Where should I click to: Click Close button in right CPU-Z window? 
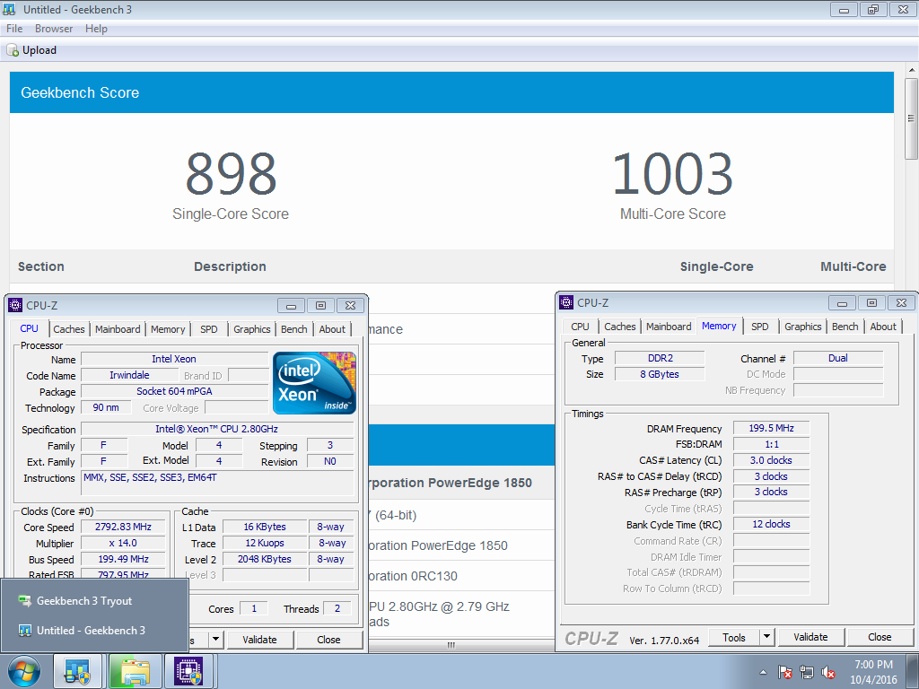tap(880, 638)
